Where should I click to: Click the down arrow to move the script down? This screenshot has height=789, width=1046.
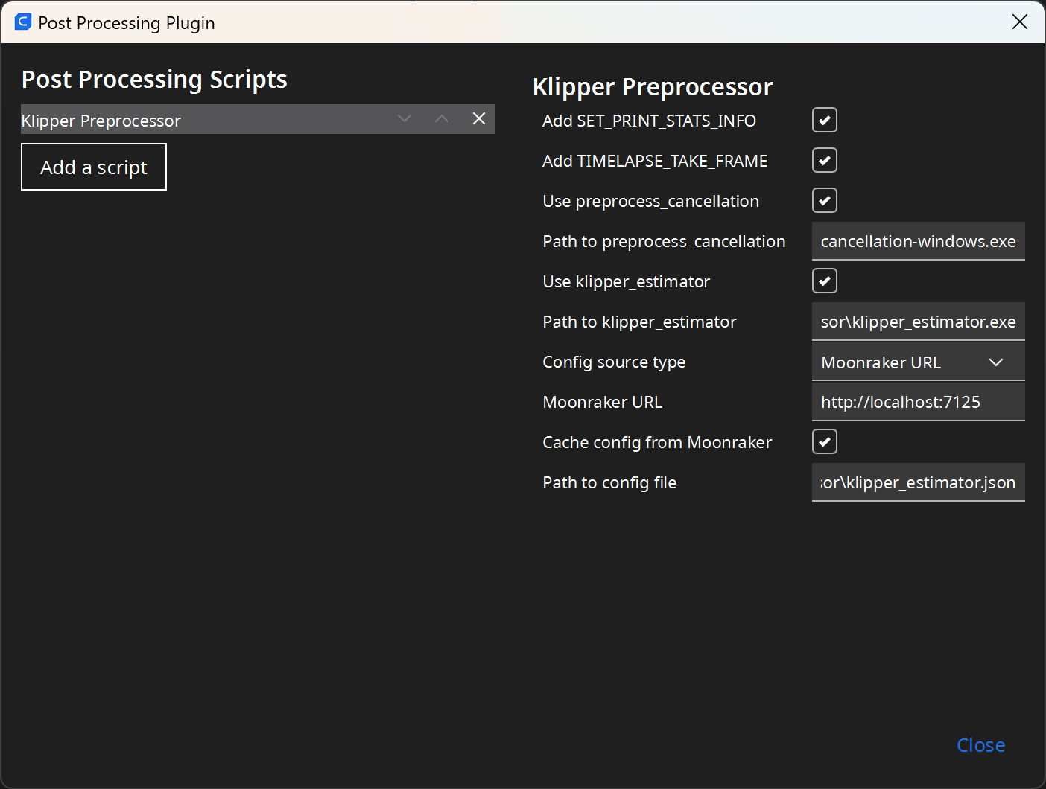pos(405,118)
